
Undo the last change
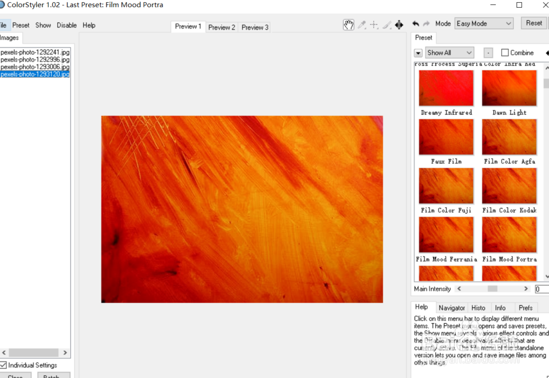pyautogui.click(x=416, y=24)
